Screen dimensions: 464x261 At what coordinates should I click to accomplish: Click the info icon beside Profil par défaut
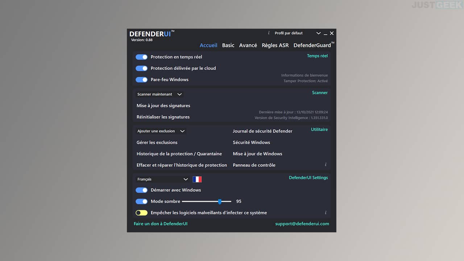(269, 33)
